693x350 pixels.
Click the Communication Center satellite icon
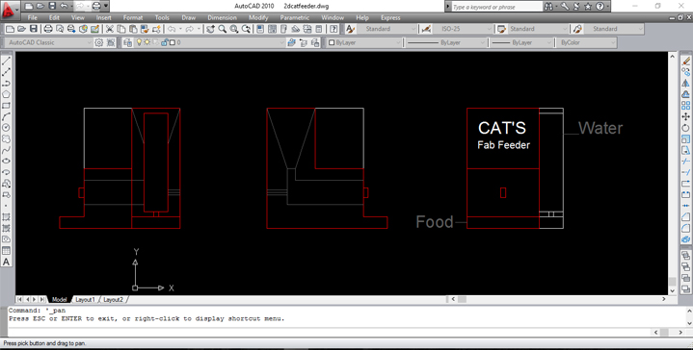click(x=576, y=7)
